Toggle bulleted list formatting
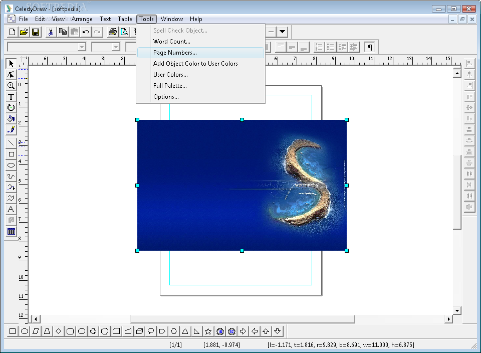This screenshot has width=481, height=353. click(x=331, y=47)
